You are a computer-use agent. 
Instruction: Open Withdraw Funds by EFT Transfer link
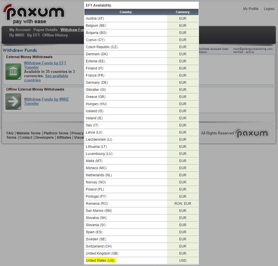click(x=45, y=65)
